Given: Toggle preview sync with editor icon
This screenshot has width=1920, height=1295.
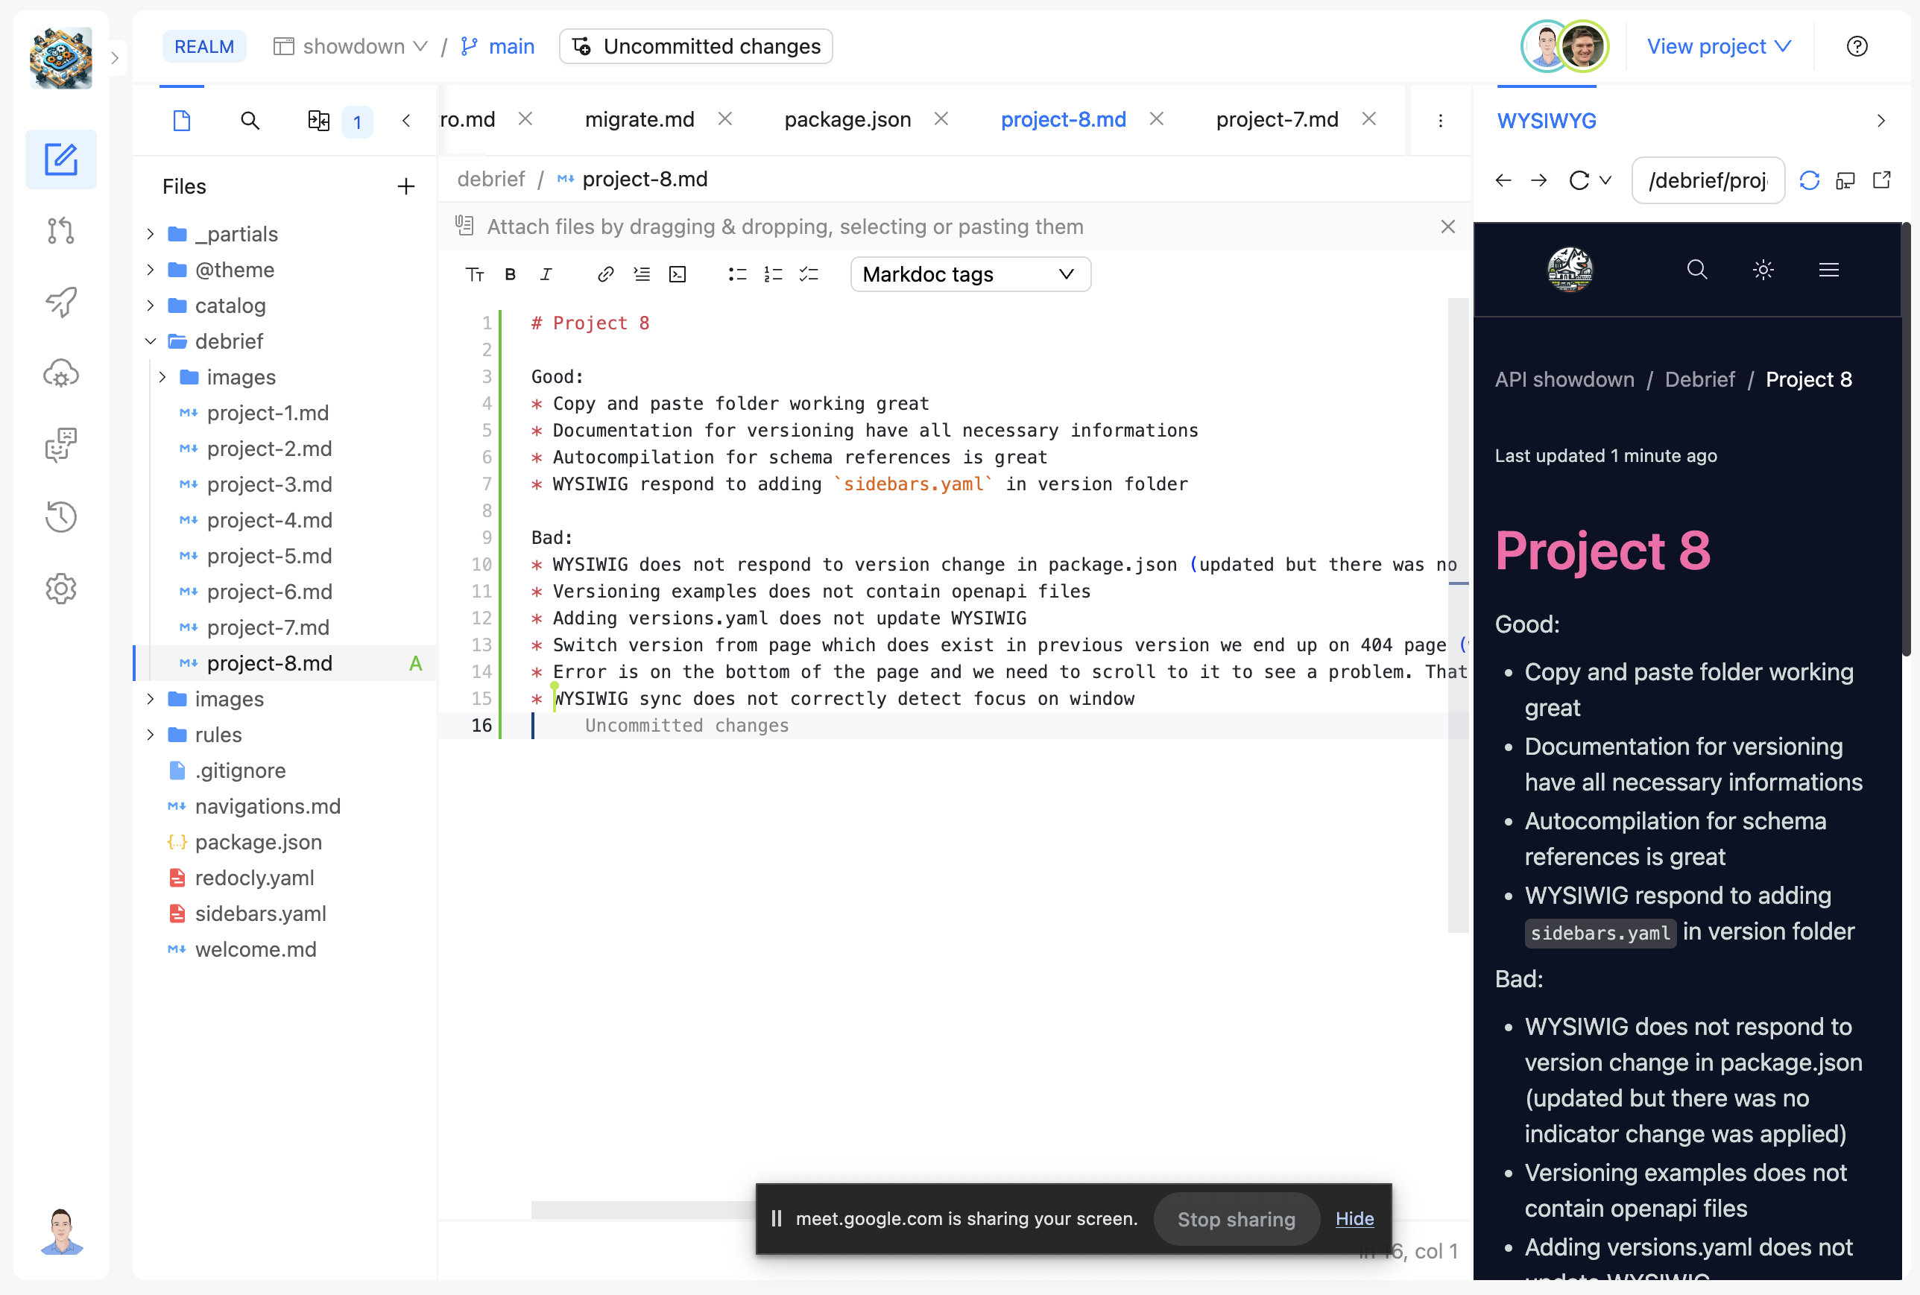Looking at the screenshot, I should (1809, 180).
